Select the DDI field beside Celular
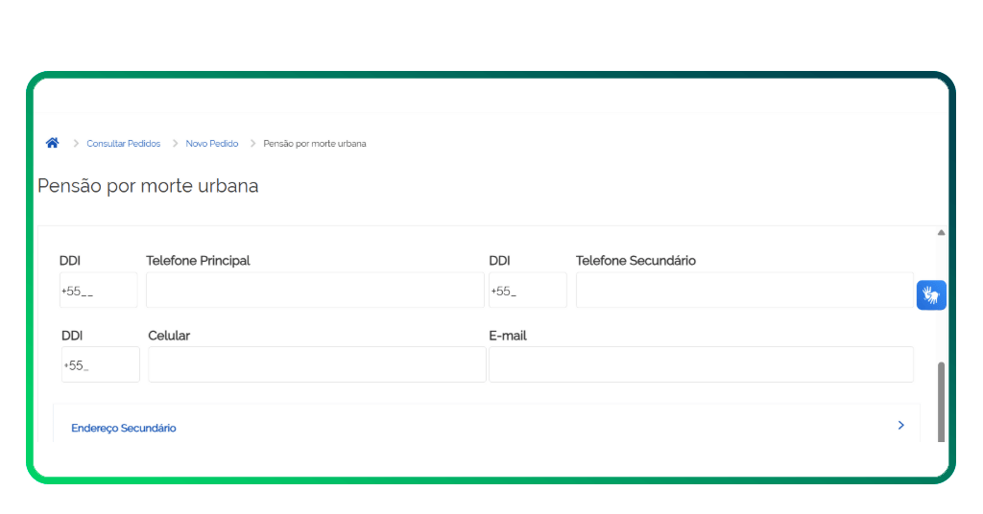The image size is (983, 514). [x=100, y=364]
